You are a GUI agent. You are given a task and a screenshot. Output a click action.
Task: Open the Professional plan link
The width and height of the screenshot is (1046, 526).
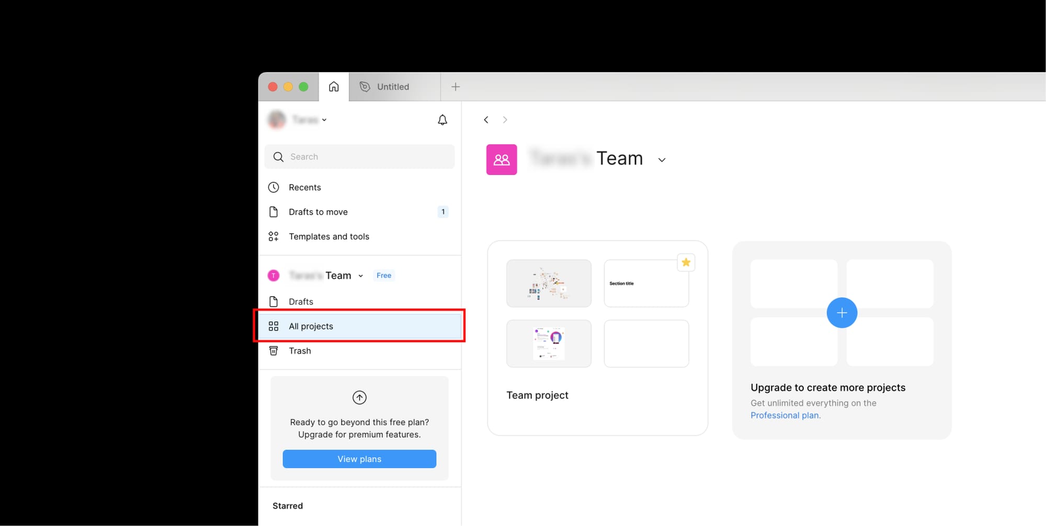point(785,415)
